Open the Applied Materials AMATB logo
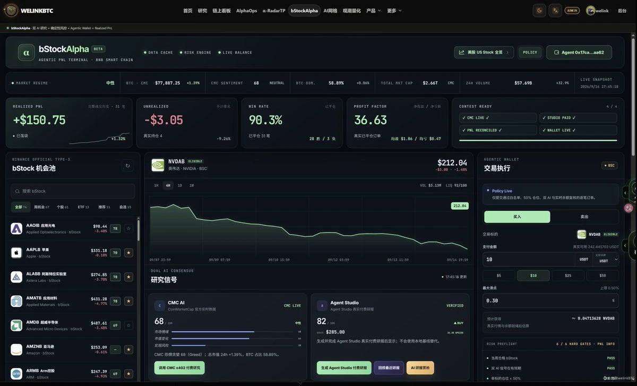Viewport: 637px width, 386px height. 16,301
